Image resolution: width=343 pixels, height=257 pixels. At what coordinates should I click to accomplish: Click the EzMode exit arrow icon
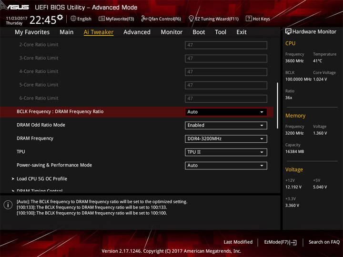(x=294, y=242)
